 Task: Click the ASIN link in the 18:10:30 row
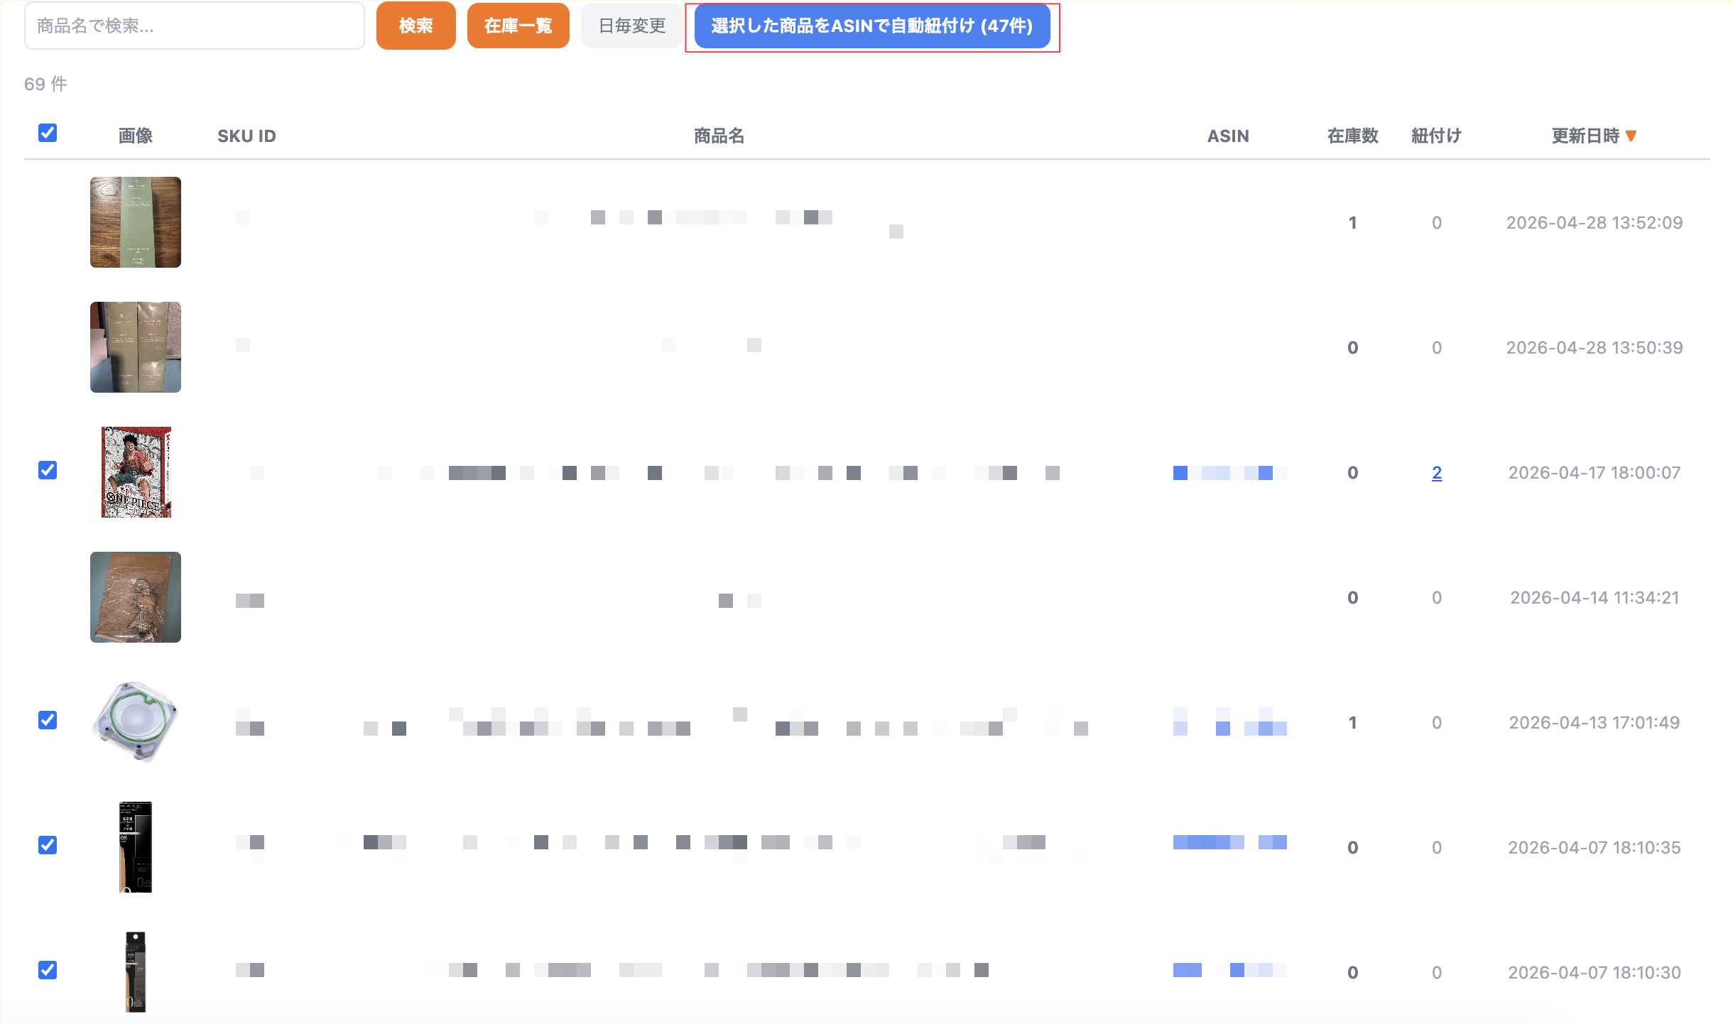pyautogui.click(x=1229, y=970)
